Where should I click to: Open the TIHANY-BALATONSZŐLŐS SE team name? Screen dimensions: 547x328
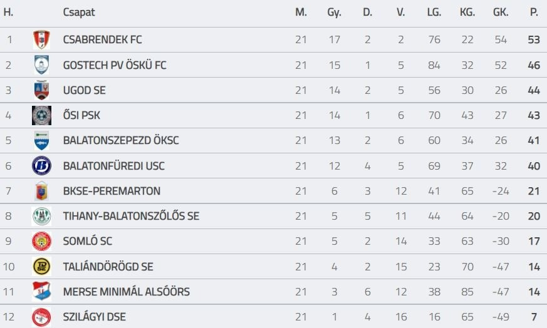click(x=131, y=217)
